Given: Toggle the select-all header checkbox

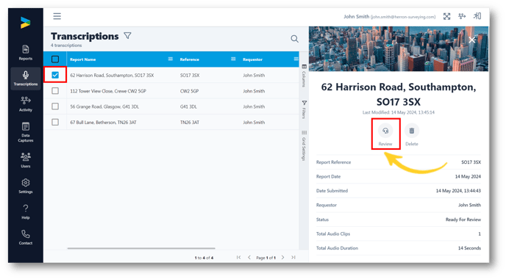Looking at the screenshot, I should pyautogui.click(x=55, y=59).
